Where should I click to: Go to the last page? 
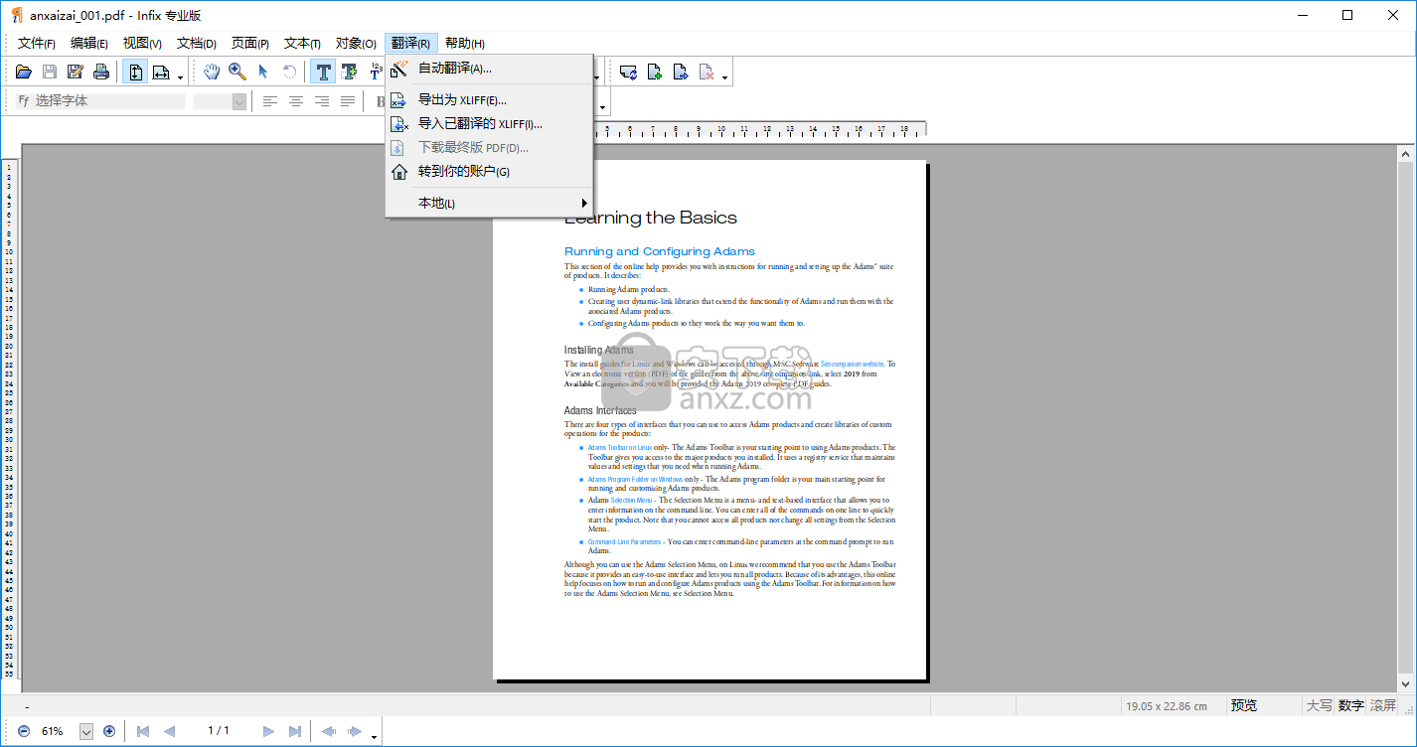click(294, 731)
